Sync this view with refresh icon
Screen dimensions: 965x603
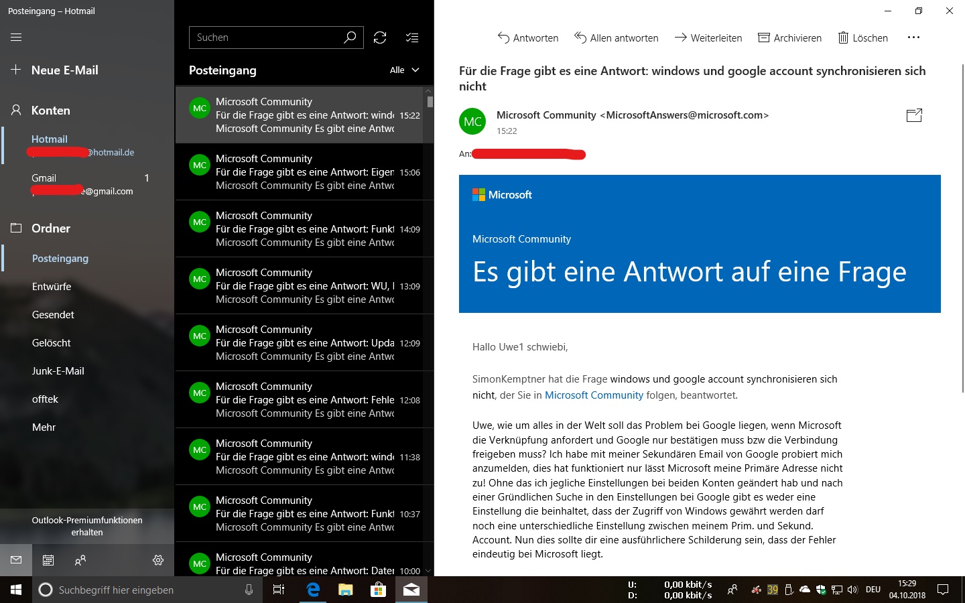tap(380, 38)
